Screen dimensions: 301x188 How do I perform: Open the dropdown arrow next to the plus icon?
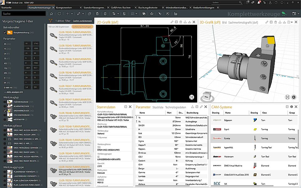pos(72,14)
